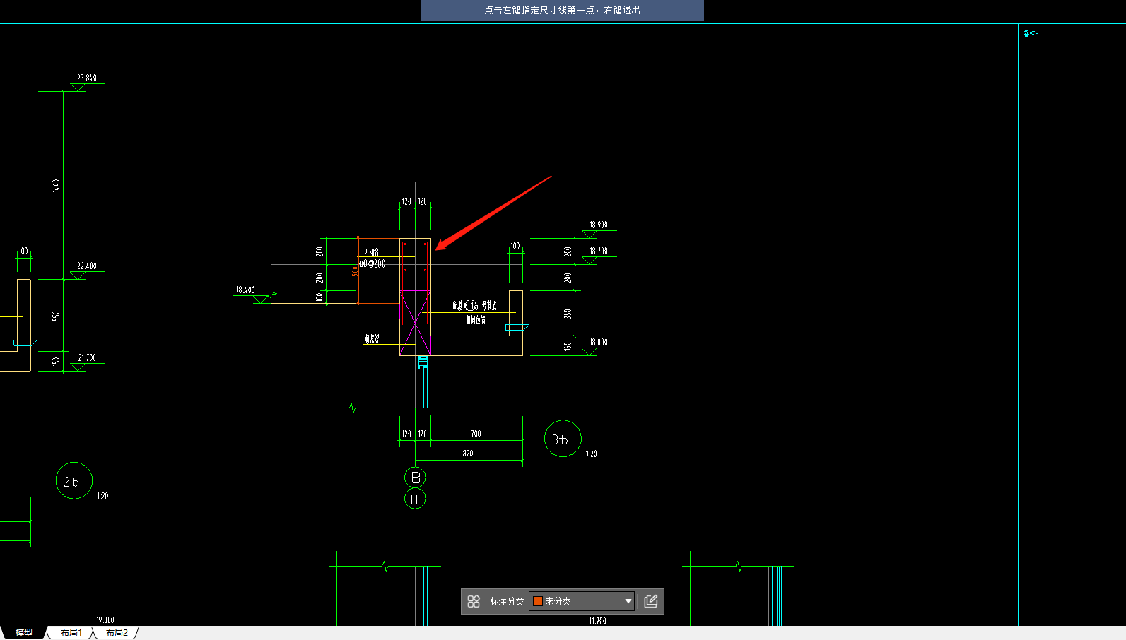
Task: Select the 22.400 elevation label
Action: point(87,266)
